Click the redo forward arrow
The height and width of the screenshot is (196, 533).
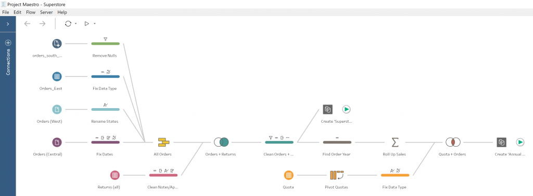[x=42, y=23]
